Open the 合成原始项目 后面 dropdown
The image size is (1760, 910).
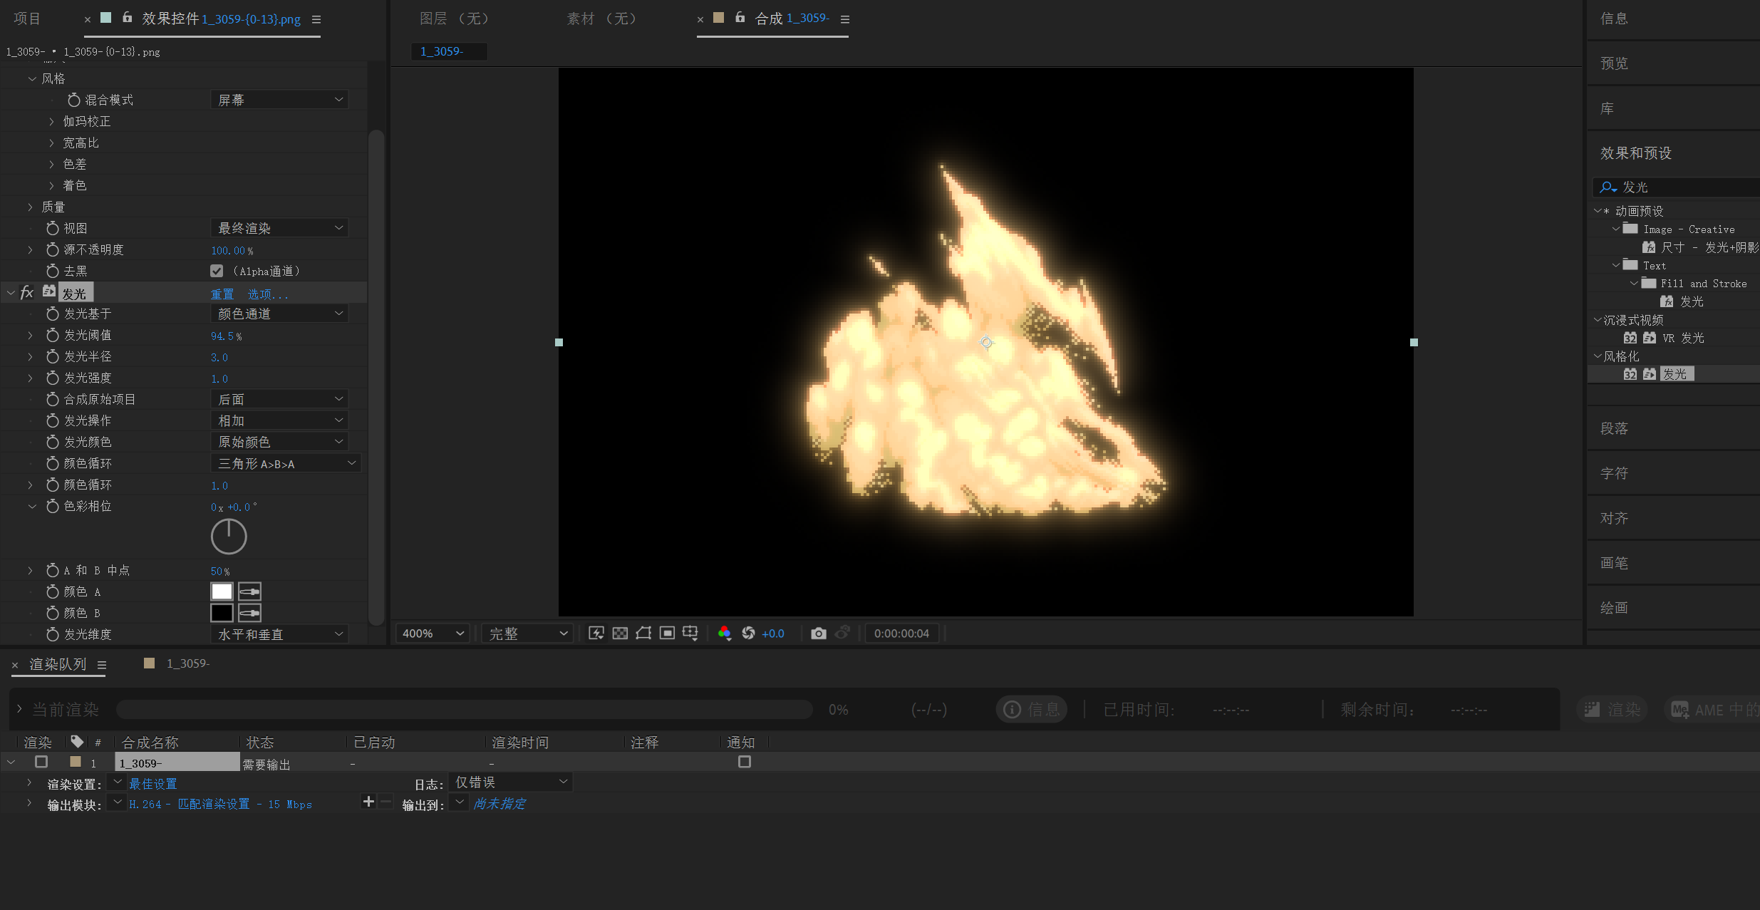click(x=279, y=399)
